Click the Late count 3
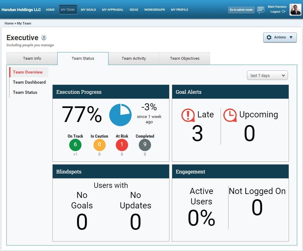 pyautogui.click(x=197, y=133)
